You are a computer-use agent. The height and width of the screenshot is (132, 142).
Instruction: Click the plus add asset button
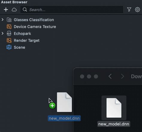tap(6, 10)
